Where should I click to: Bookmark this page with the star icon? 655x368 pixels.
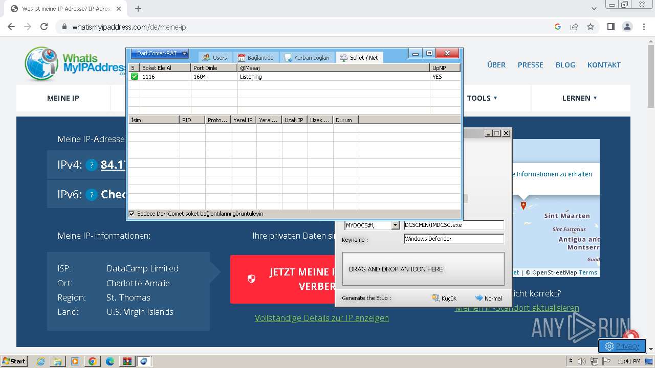[591, 27]
